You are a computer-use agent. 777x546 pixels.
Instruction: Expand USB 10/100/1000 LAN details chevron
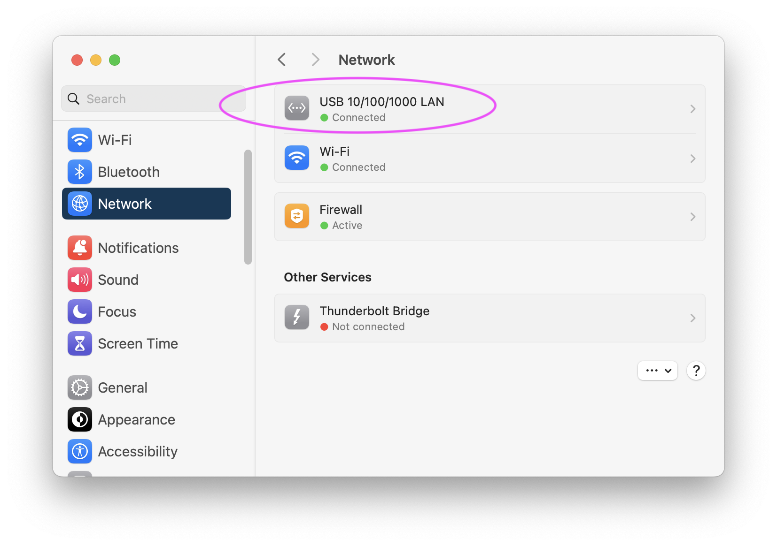(693, 109)
